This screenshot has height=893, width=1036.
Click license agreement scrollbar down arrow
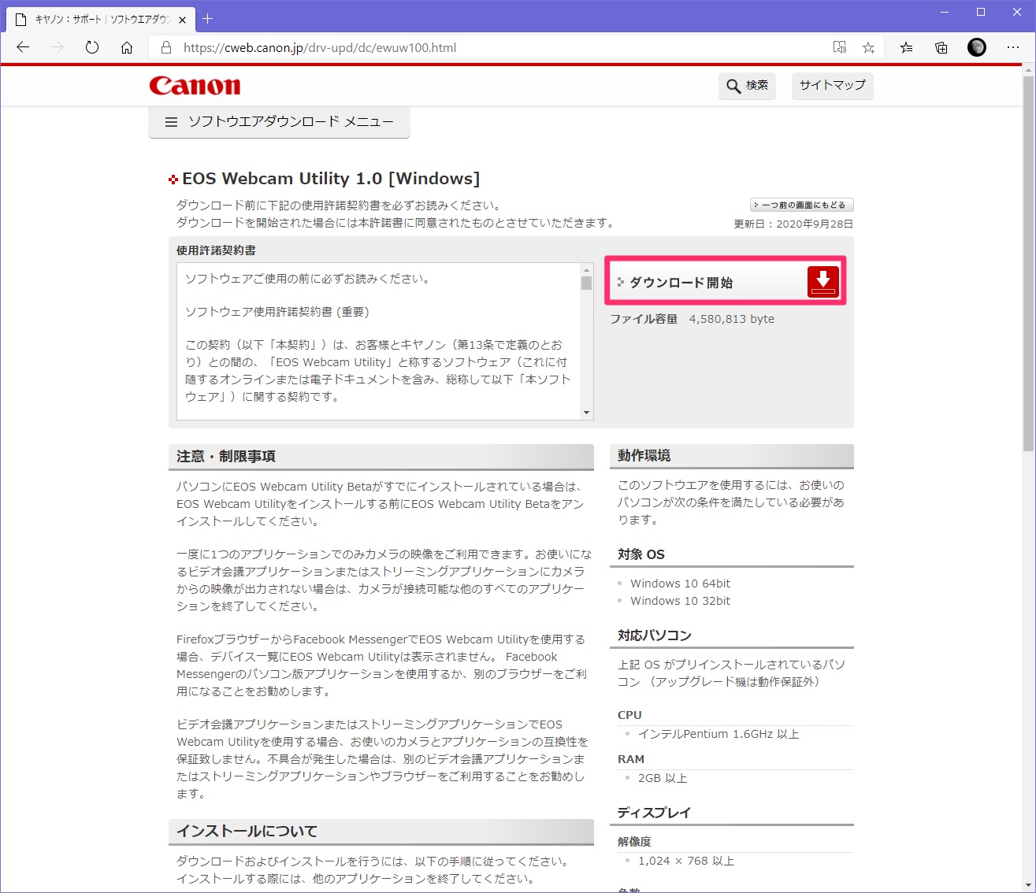coord(586,413)
